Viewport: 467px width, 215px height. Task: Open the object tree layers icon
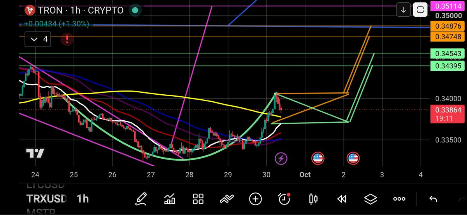click(370, 199)
